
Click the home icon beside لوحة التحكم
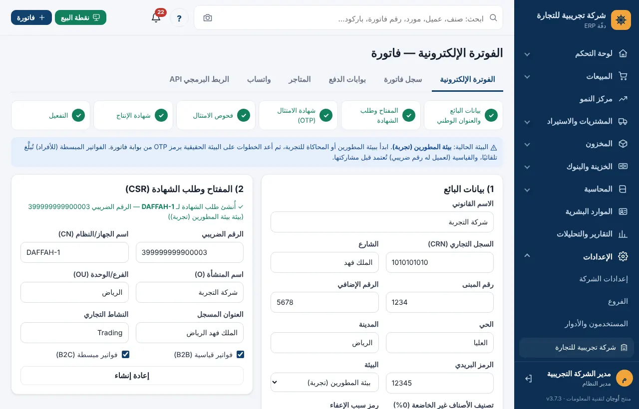click(623, 53)
